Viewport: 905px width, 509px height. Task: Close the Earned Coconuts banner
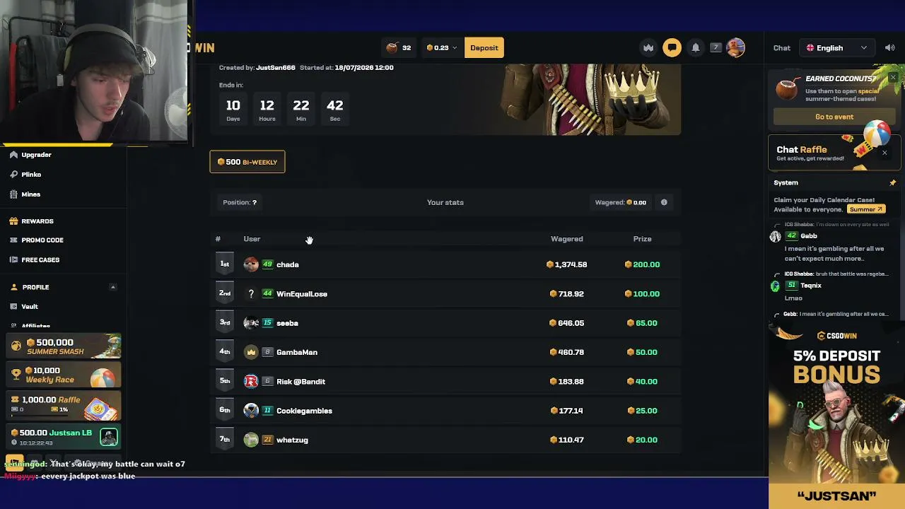pyautogui.click(x=893, y=77)
